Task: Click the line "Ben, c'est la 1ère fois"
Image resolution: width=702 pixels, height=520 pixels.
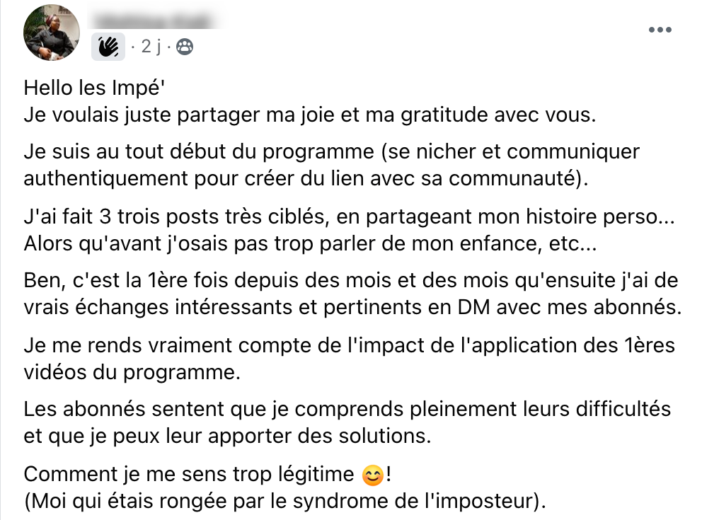Action: pos(351,281)
